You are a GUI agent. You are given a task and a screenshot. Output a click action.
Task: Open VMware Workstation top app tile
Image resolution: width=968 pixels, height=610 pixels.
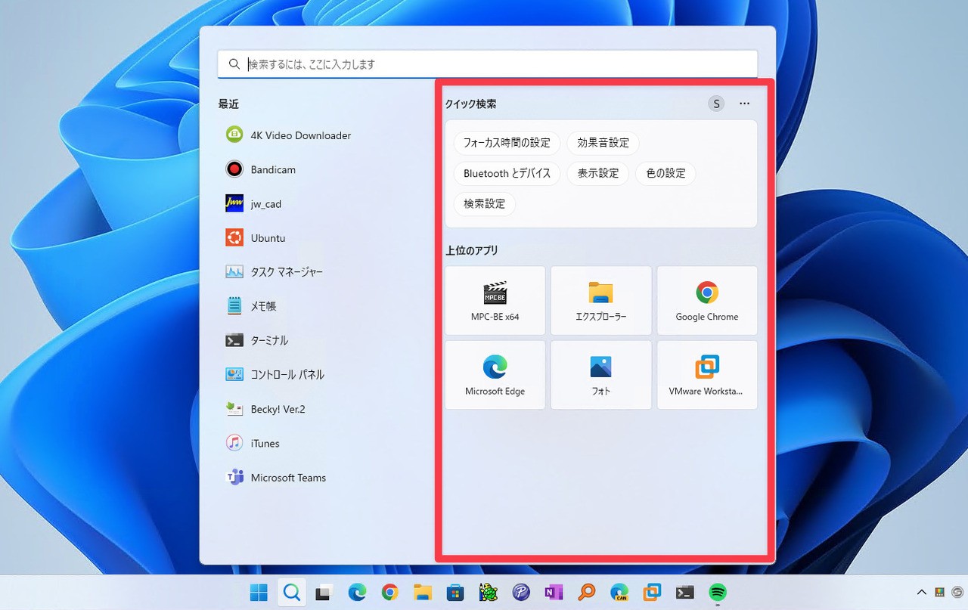706,375
